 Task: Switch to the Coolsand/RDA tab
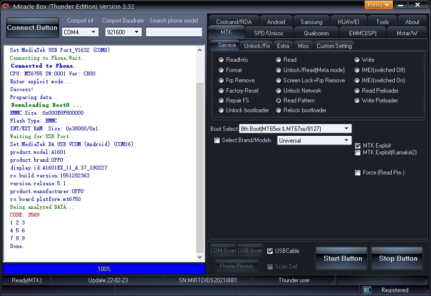pos(233,22)
